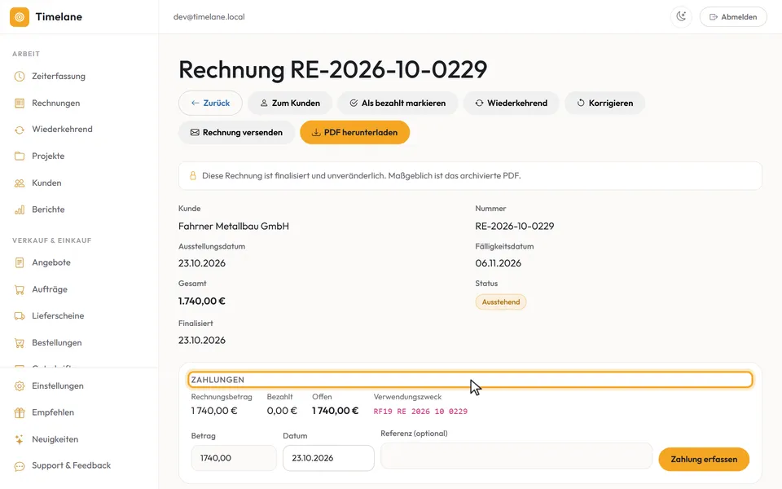Open Support & Feedback in the sidebar
Screen dimensions: 782x489
71,465
